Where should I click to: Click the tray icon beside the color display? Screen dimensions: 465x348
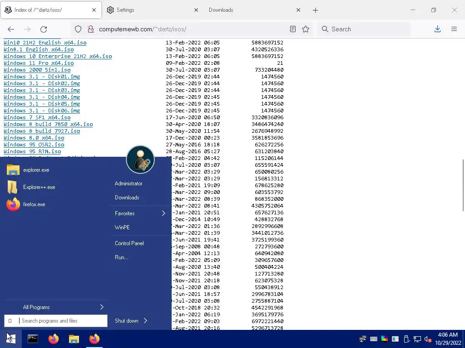[x=396, y=339]
